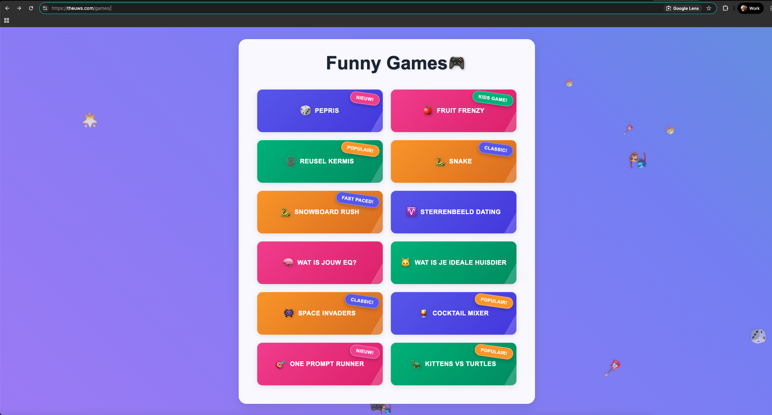Open the Reusel Kermis game card
772x415 pixels.
pos(320,161)
